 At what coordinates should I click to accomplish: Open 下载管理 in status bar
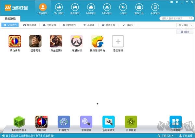click(x=186, y=136)
